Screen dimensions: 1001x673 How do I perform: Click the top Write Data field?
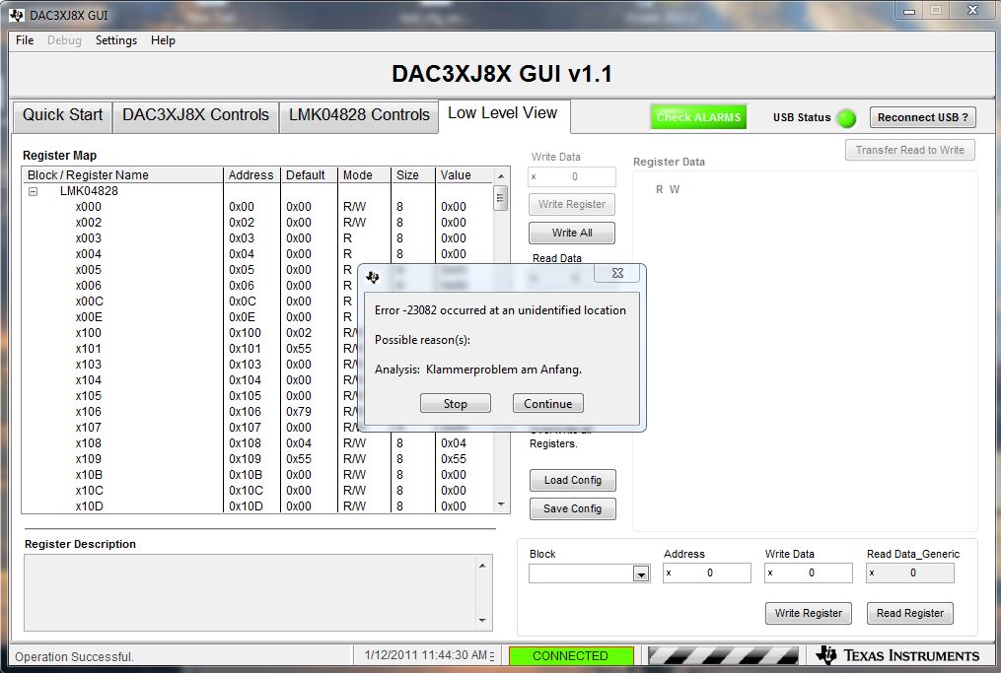pos(572,176)
